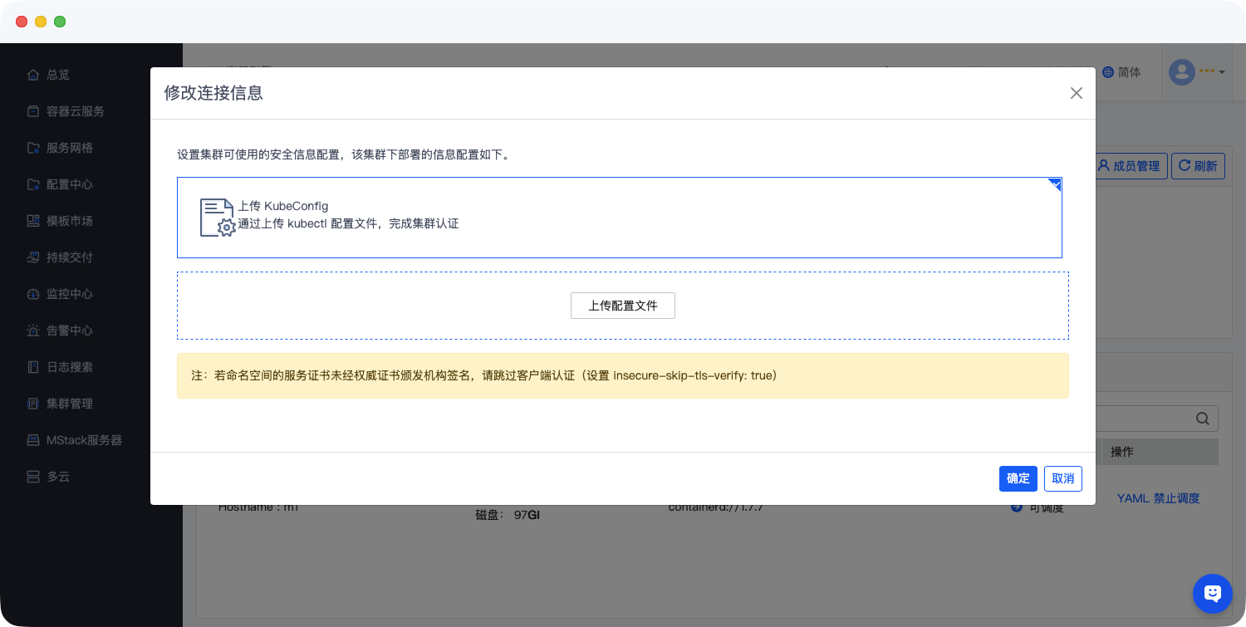Open the 简体 language selector
The height and width of the screenshot is (627, 1246).
click(x=1121, y=72)
